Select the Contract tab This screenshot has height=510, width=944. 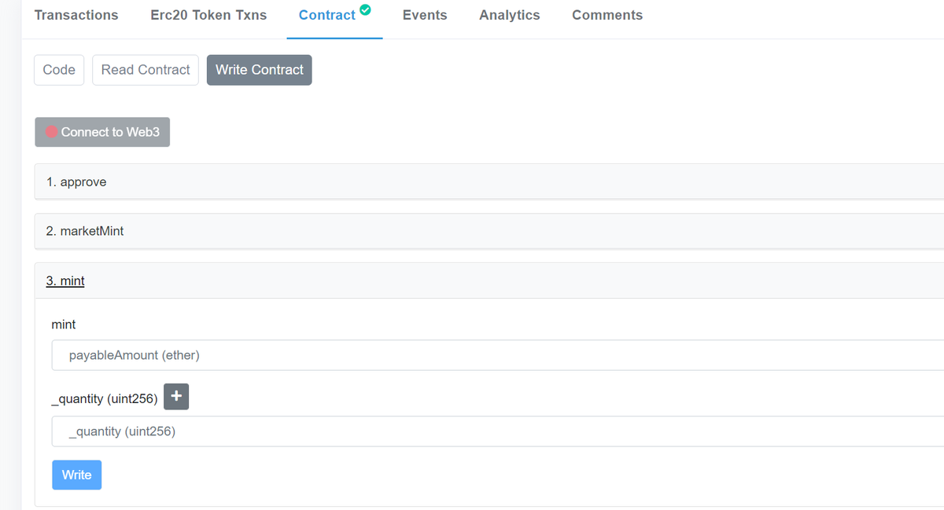coord(326,14)
